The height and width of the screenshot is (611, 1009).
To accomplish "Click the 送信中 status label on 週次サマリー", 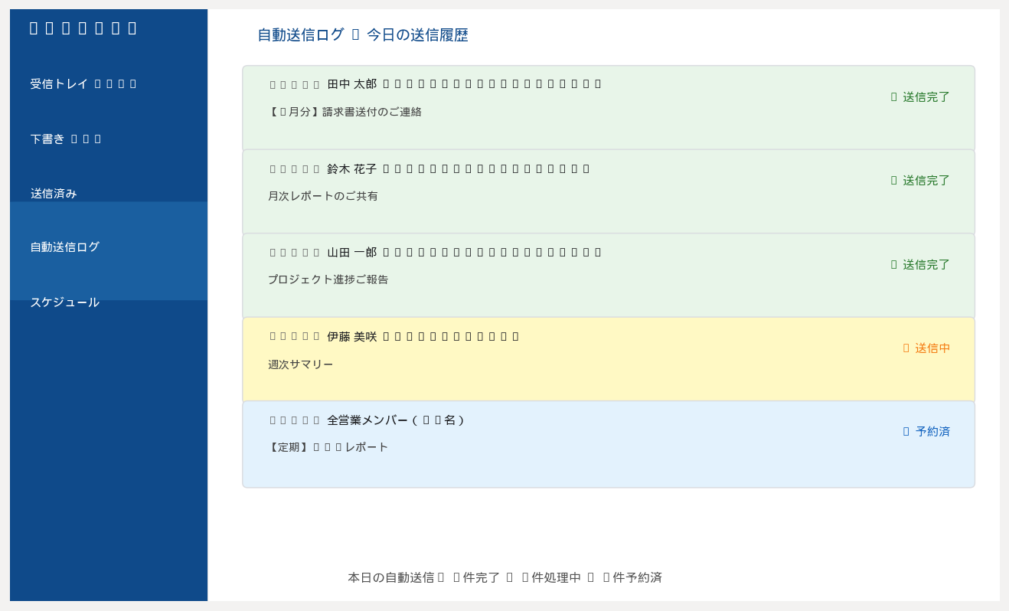I will (x=930, y=348).
